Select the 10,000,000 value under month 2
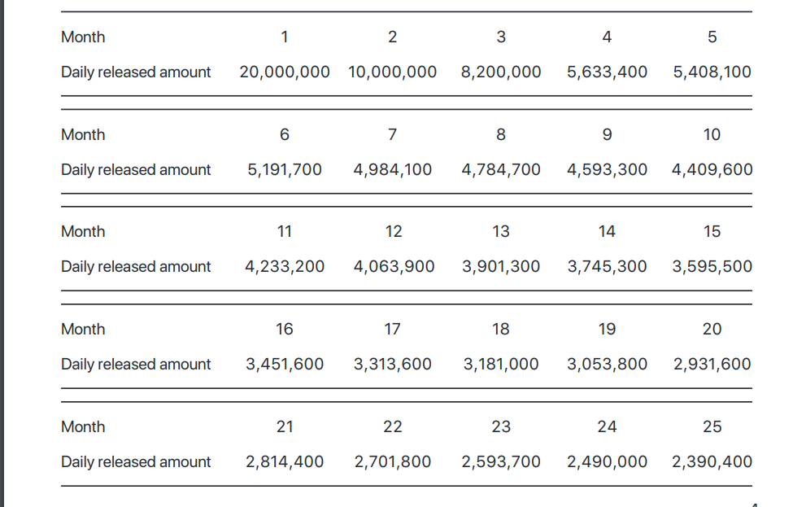 [x=392, y=72]
